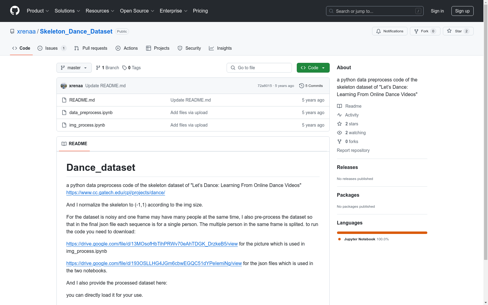Select the README panel tab
The width and height of the screenshot is (488, 305).
[x=74, y=144]
